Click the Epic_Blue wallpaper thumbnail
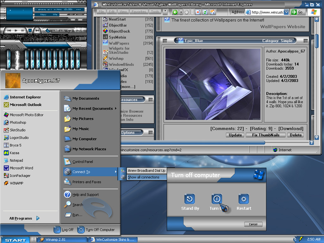 pyautogui.click(x=213, y=84)
